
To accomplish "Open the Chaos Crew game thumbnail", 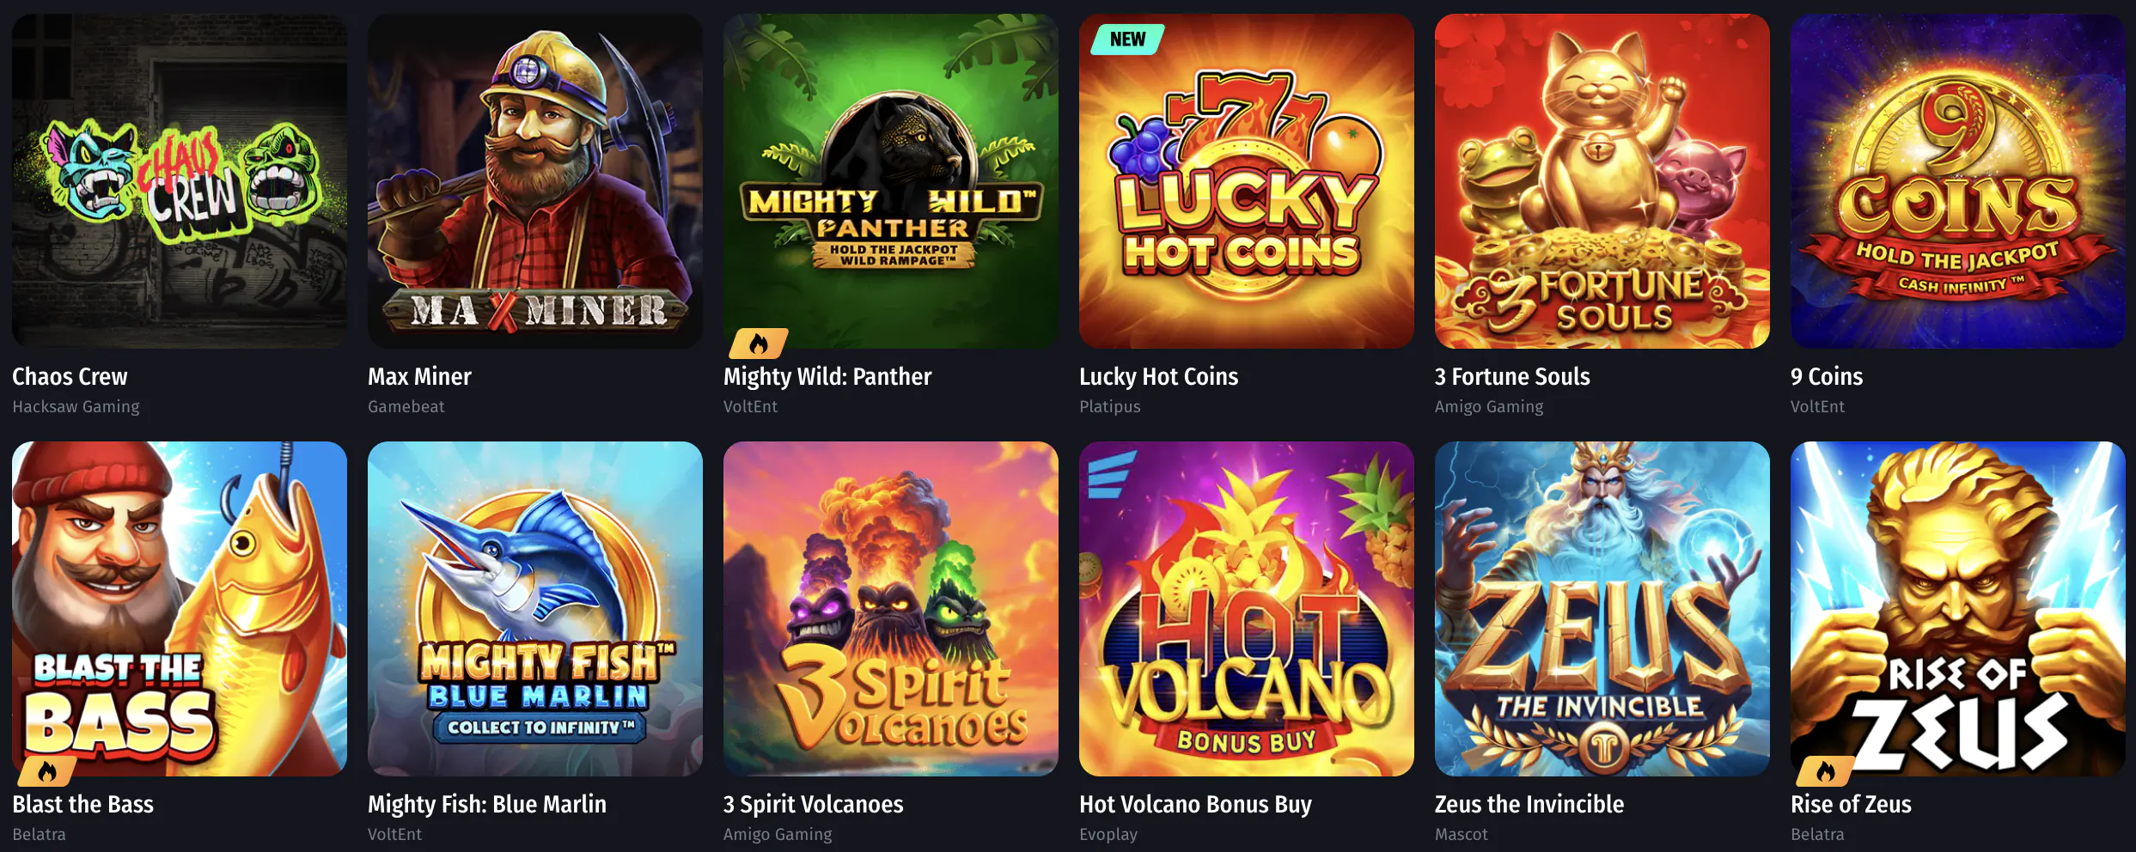I will coord(180,181).
